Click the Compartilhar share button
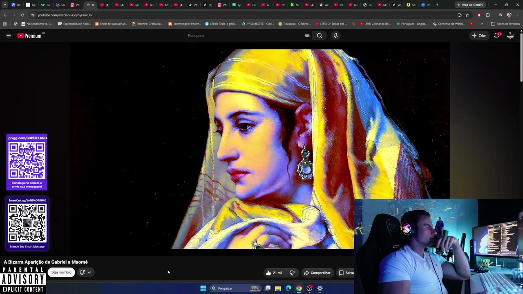The width and height of the screenshot is (523, 294). tap(317, 273)
